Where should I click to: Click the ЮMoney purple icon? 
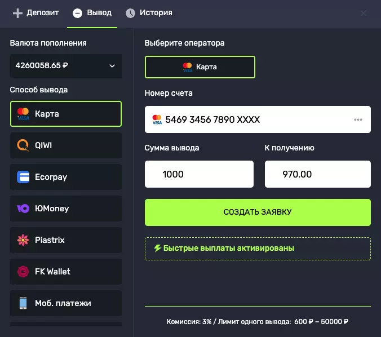tap(23, 209)
